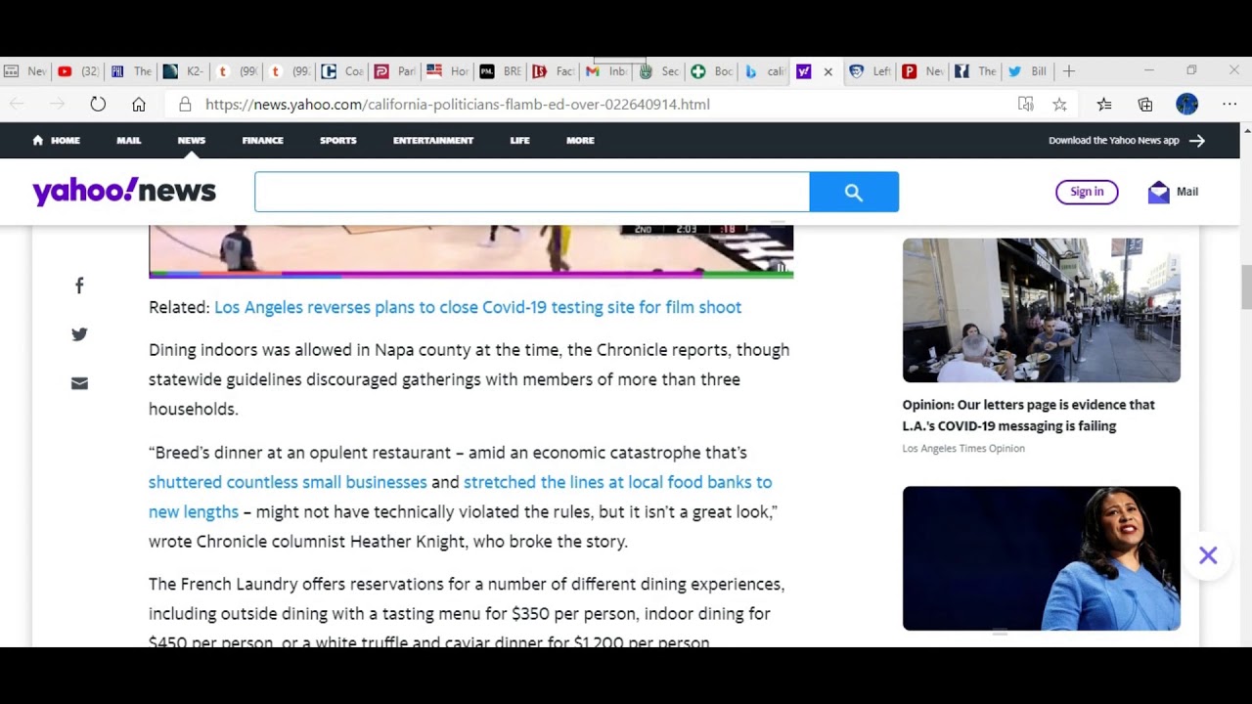
Task: Refresh the current page
Action: 98,104
